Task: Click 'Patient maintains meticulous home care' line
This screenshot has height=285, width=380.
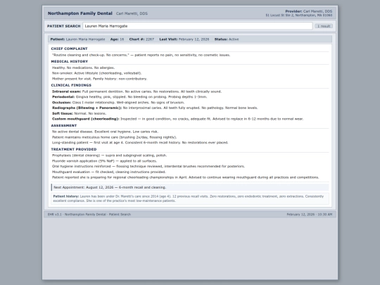Action: pos(115,137)
